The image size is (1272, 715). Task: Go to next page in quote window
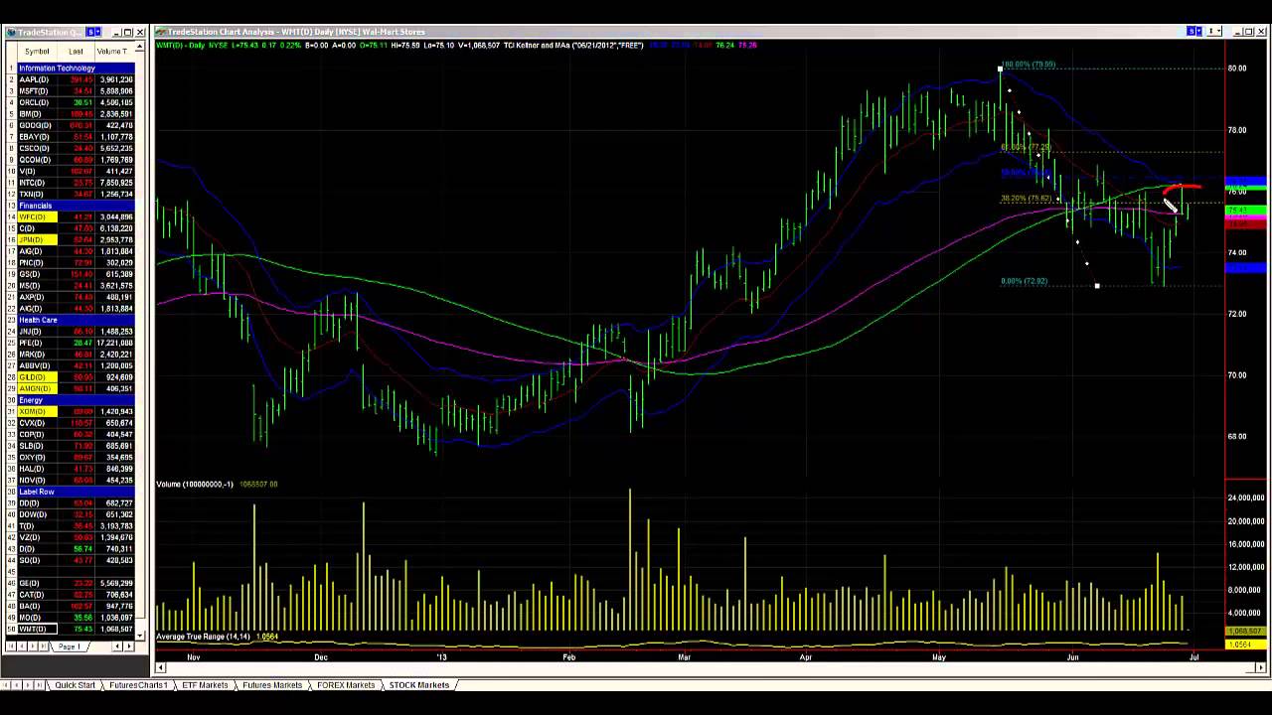(33, 646)
